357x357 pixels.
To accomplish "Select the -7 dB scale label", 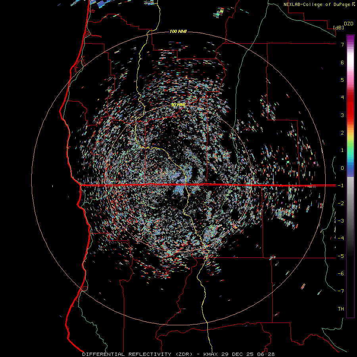I will tap(341, 291).
